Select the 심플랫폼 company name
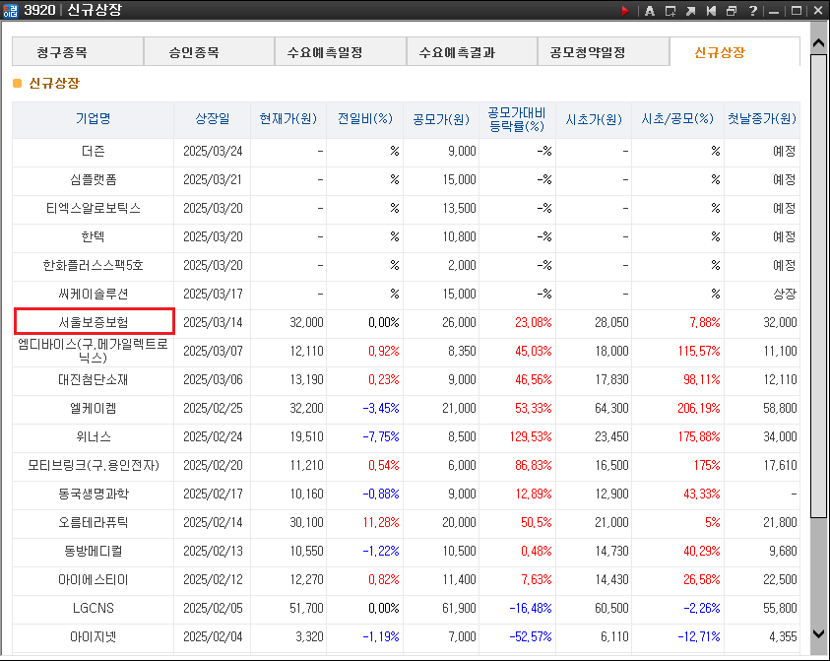The height and width of the screenshot is (661, 830). [x=94, y=180]
